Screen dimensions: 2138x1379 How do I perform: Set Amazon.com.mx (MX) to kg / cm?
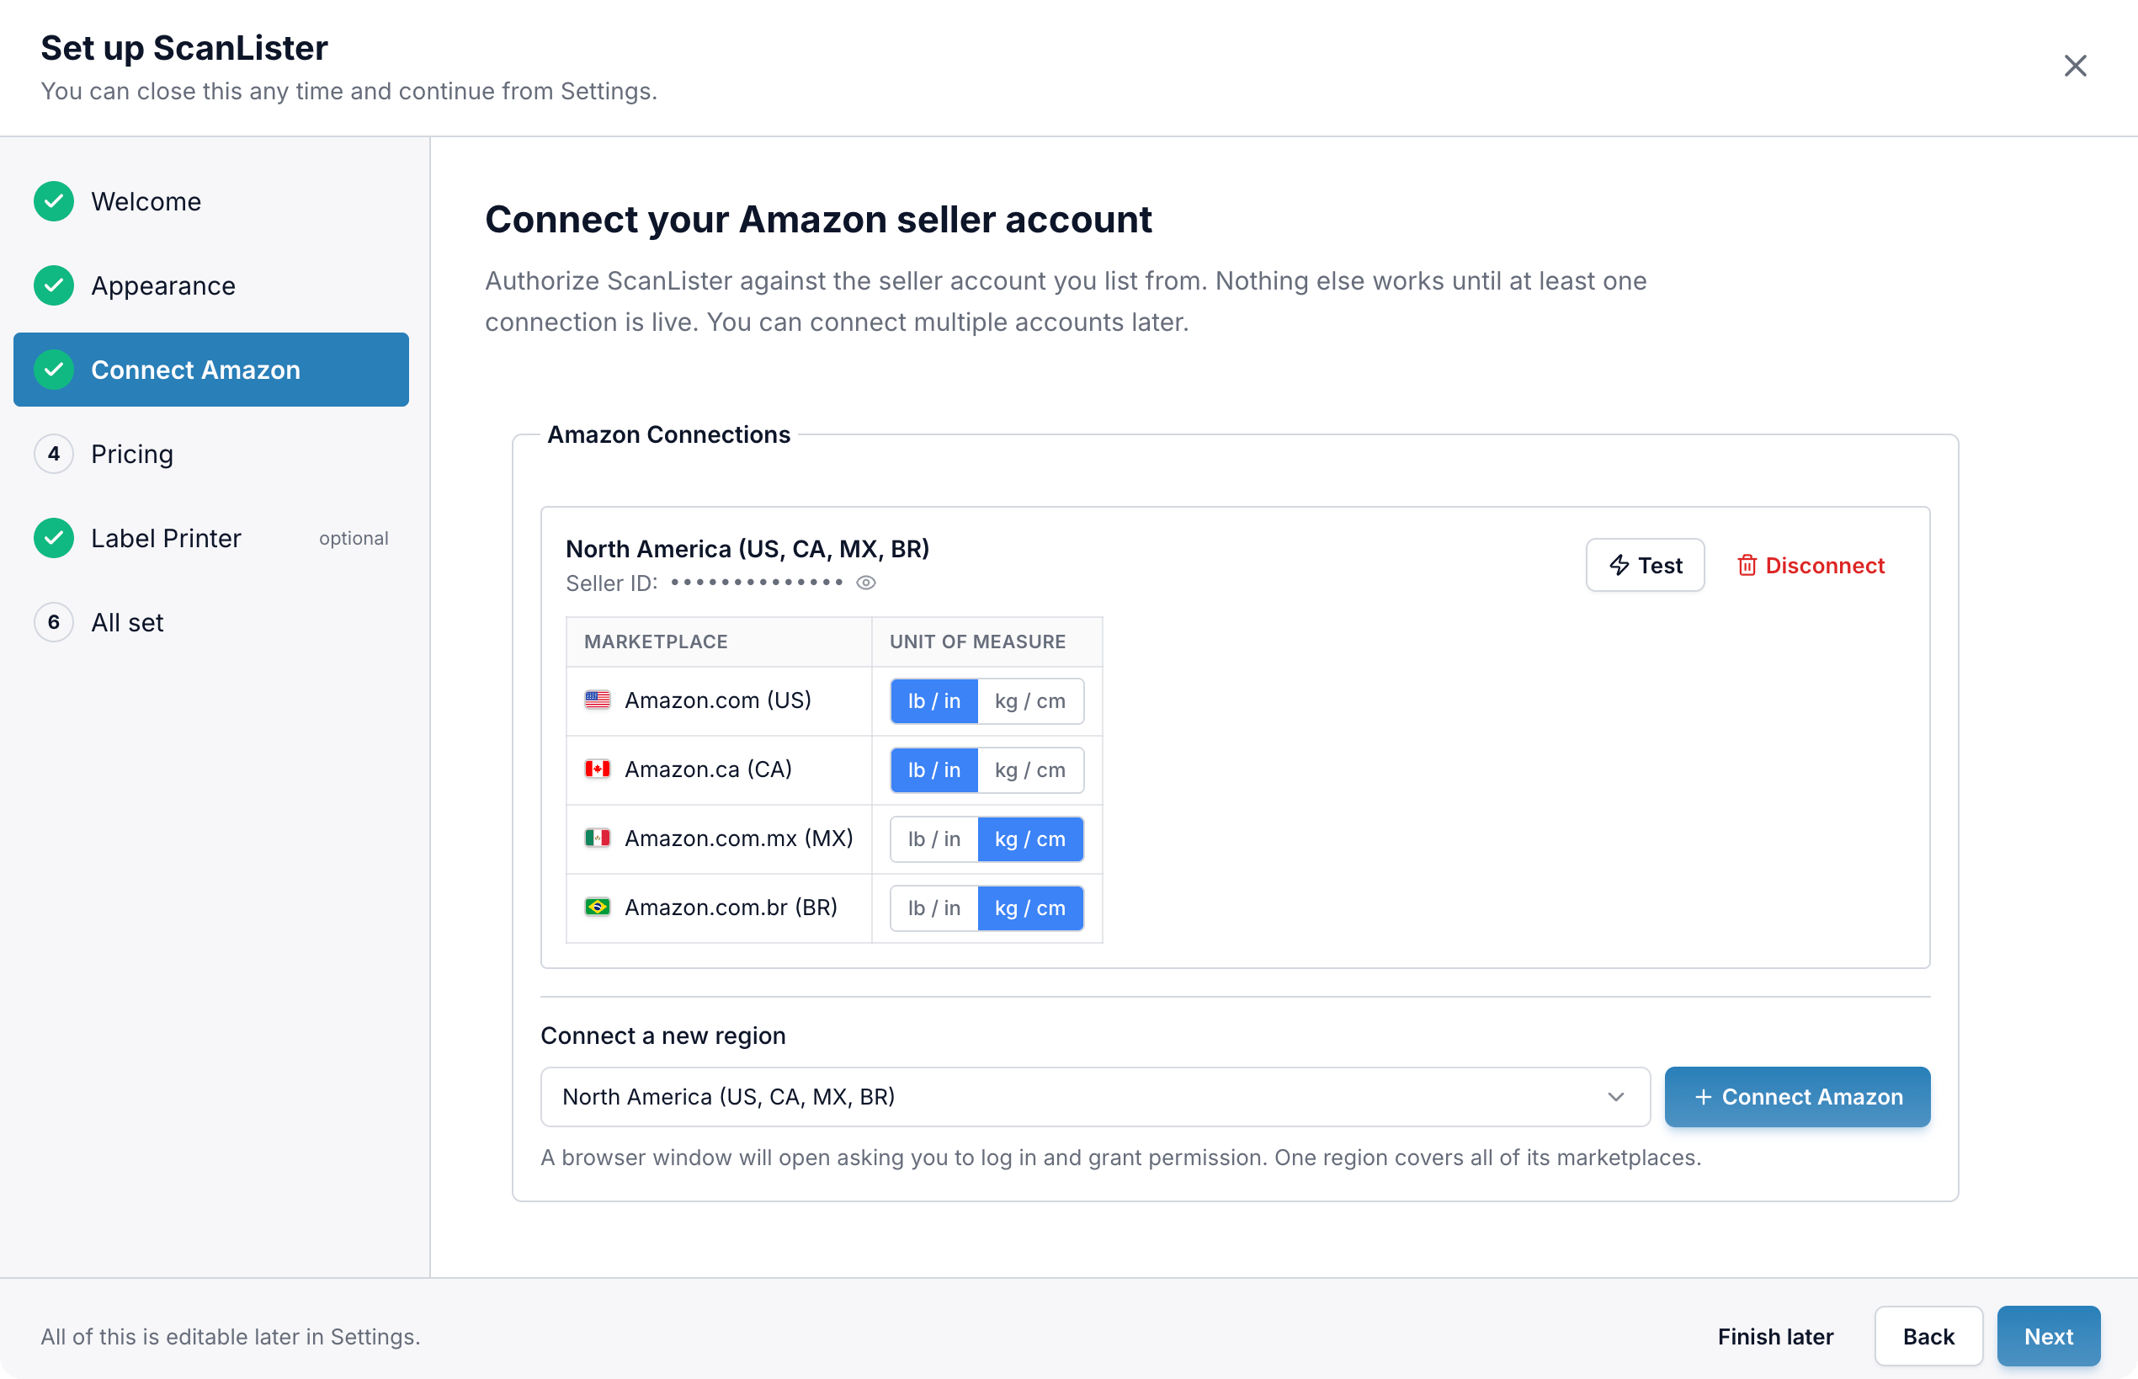tap(1030, 839)
